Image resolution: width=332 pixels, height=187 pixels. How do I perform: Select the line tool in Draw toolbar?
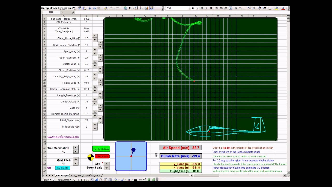tap(74, 180)
